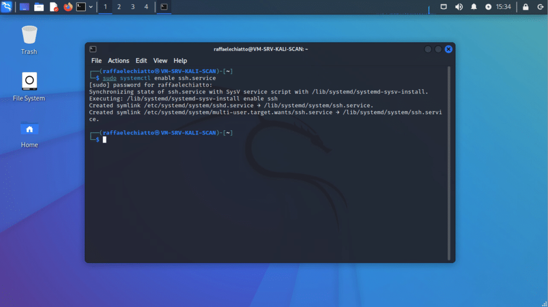Lock the screen with the padlock icon
This screenshot has width=548, height=307.
point(526,6)
